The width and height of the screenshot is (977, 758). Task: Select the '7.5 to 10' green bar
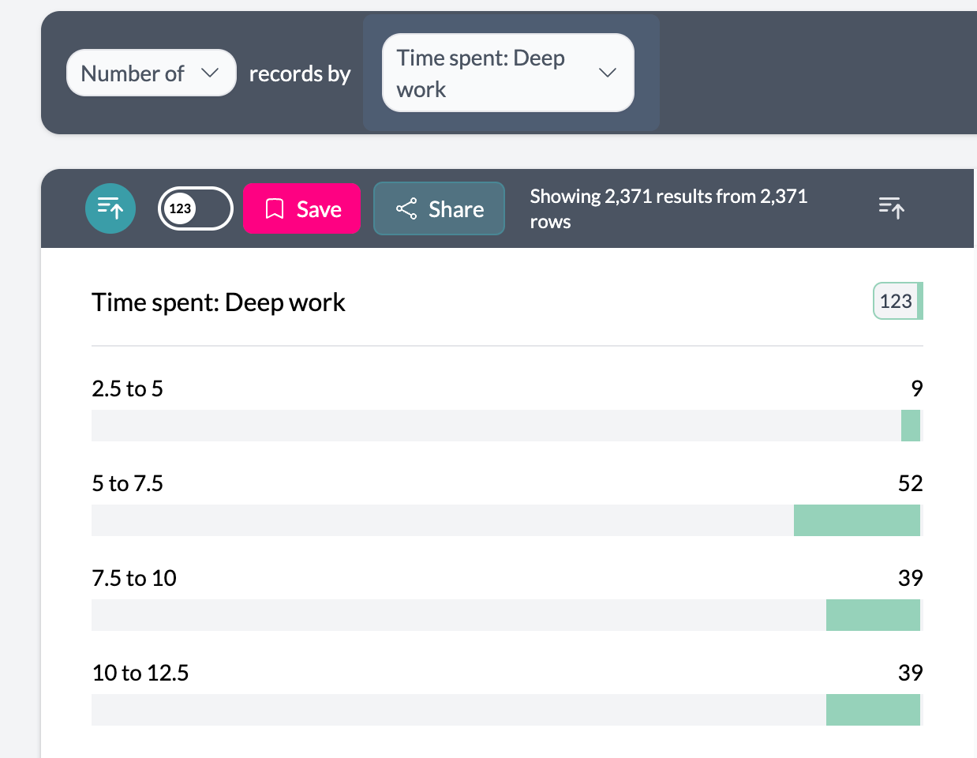click(x=873, y=615)
